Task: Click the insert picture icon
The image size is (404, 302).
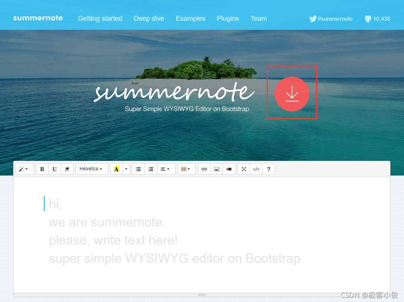Action: pyautogui.click(x=217, y=169)
